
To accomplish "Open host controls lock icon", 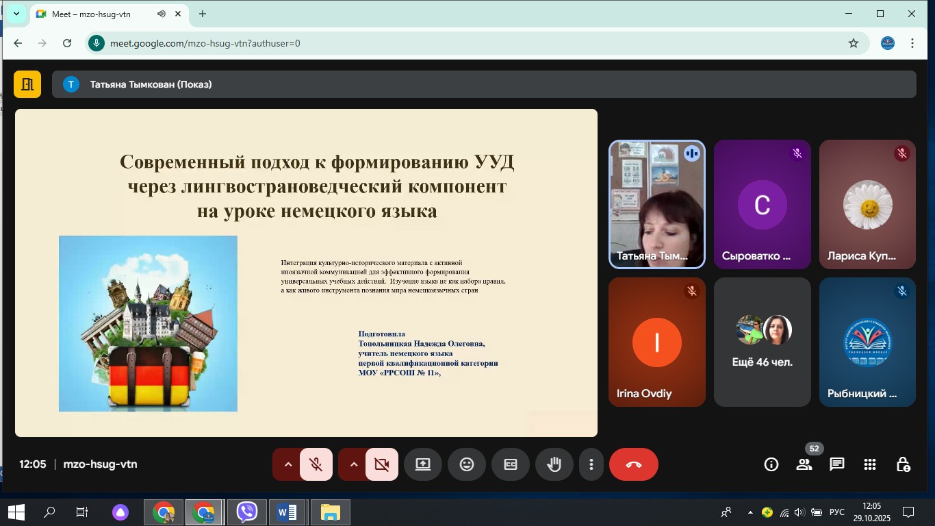I will tap(903, 464).
